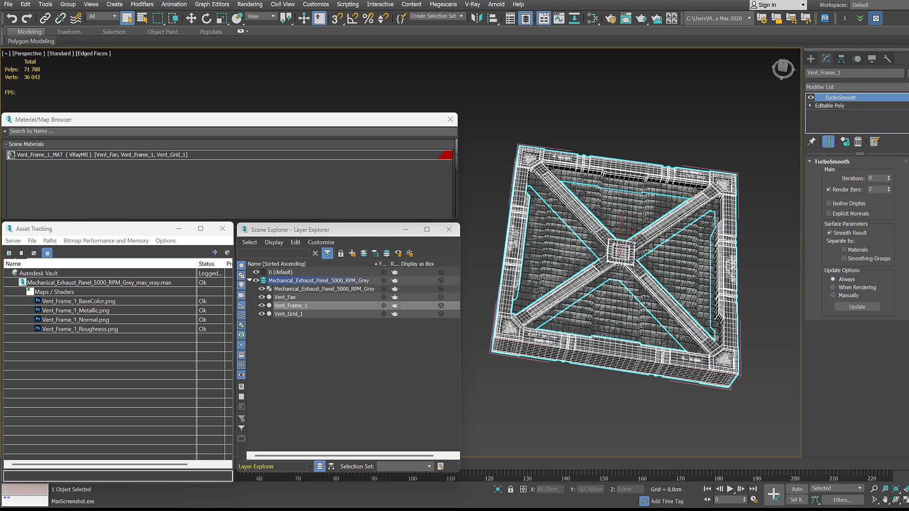This screenshot has width=909, height=511.
Task: Toggle the Smooth Result checkbox
Action: point(829,233)
